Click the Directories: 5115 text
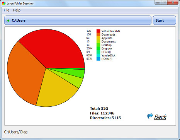Screen dimensions: 180x140 click(x=105, y=118)
